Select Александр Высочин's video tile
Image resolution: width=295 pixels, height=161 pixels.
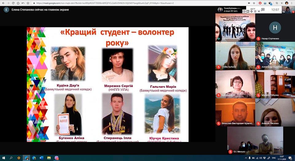point(275,56)
